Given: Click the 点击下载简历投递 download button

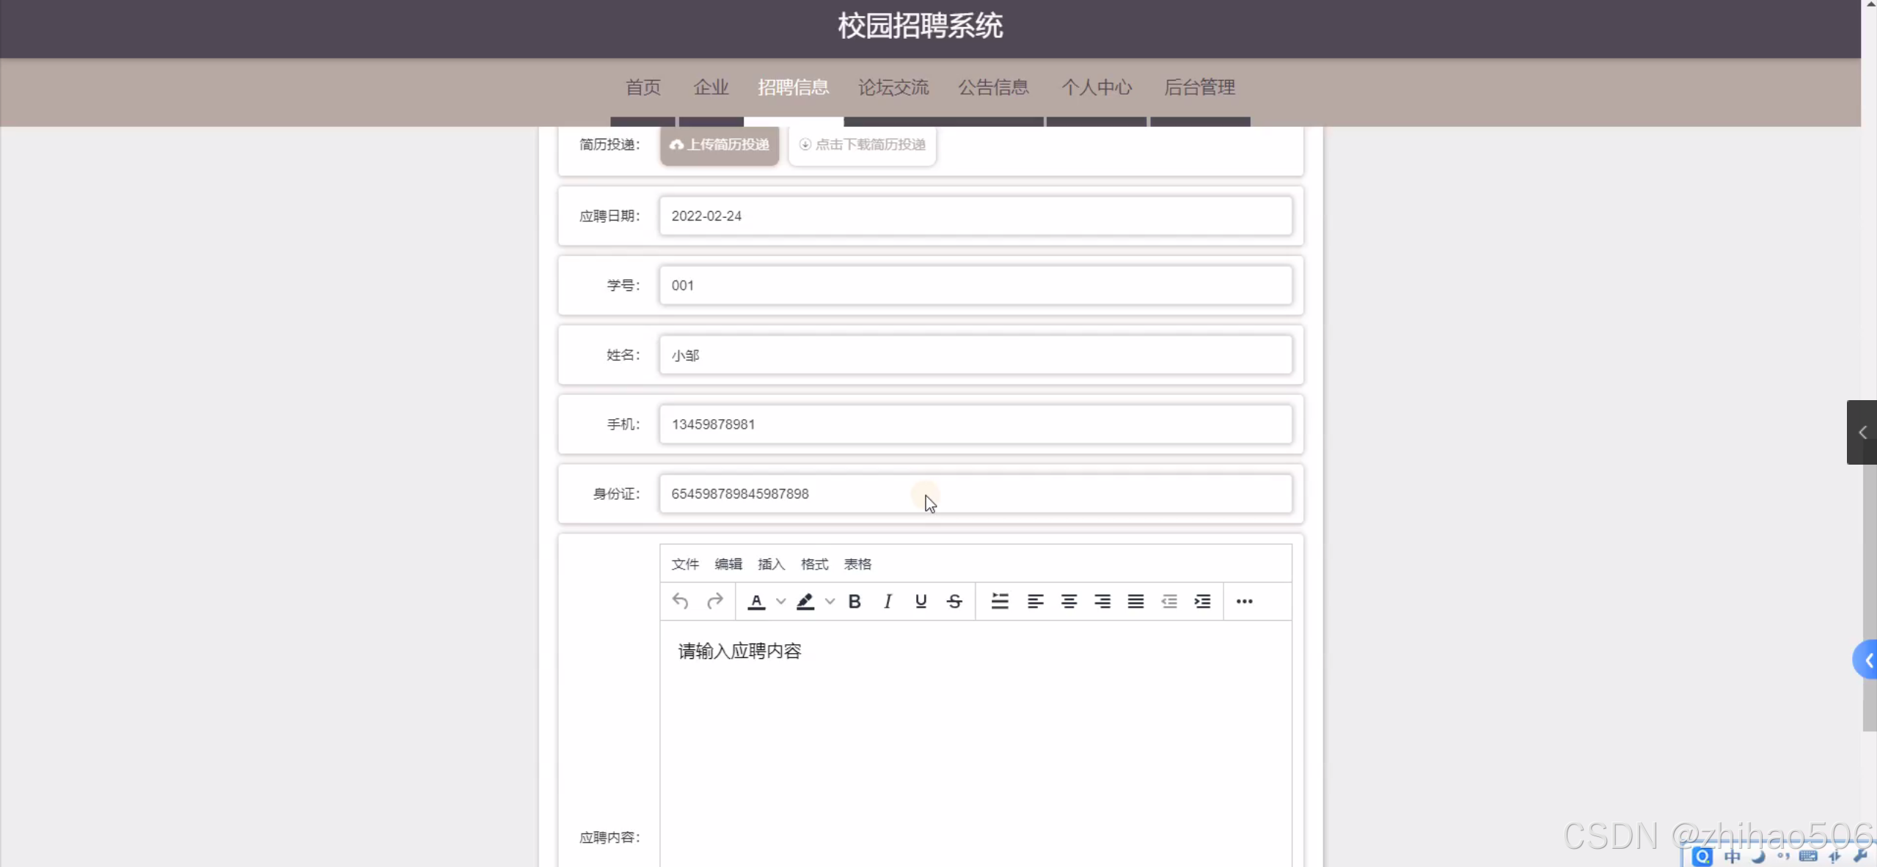Looking at the screenshot, I should 862,144.
